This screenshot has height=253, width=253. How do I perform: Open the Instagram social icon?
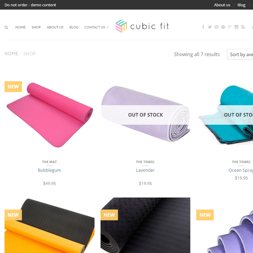coord(236,27)
